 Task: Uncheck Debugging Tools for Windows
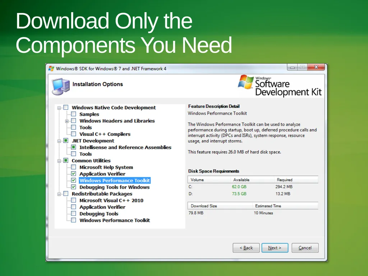[74, 187]
